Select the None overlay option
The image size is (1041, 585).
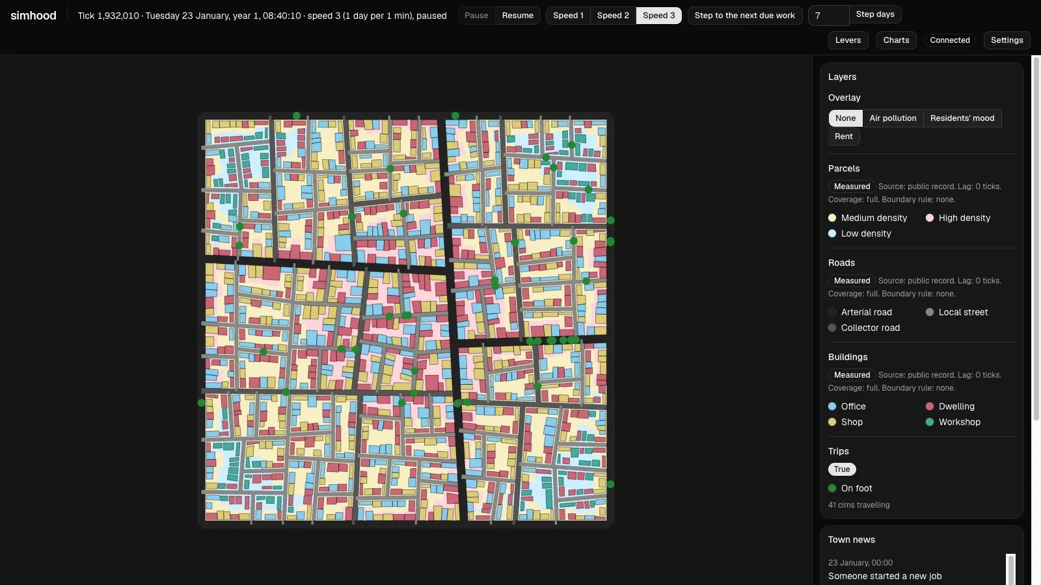845,118
